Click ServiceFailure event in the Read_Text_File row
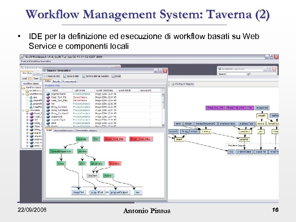The image size is (296, 222). pos(80,97)
